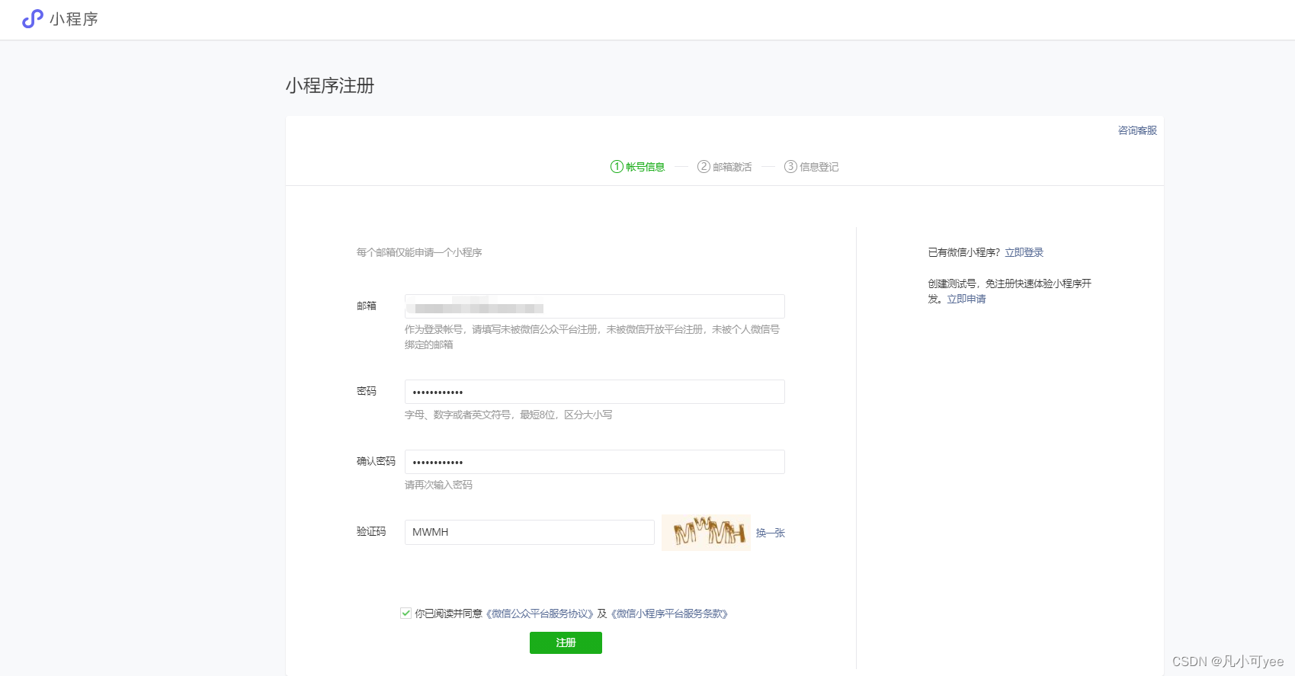Select step 2 邮箱激活
This screenshot has height=676, width=1295.
coord(725,167)
